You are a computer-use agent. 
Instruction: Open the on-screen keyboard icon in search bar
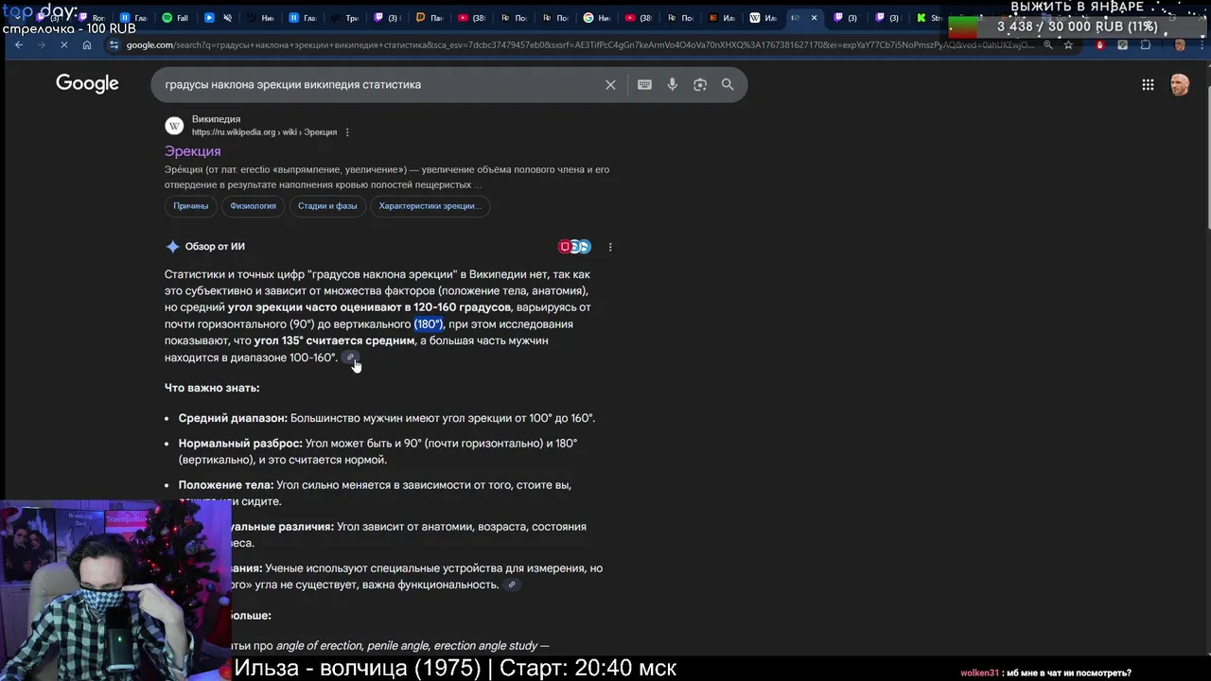644,85
